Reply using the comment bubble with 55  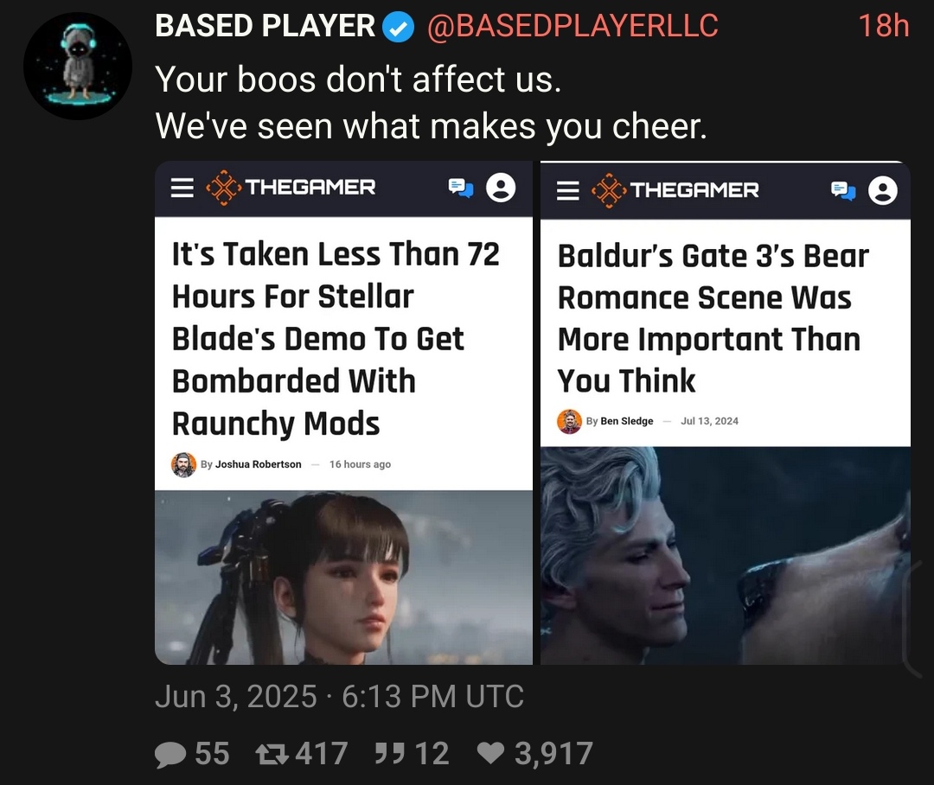[x=192, y=753]
